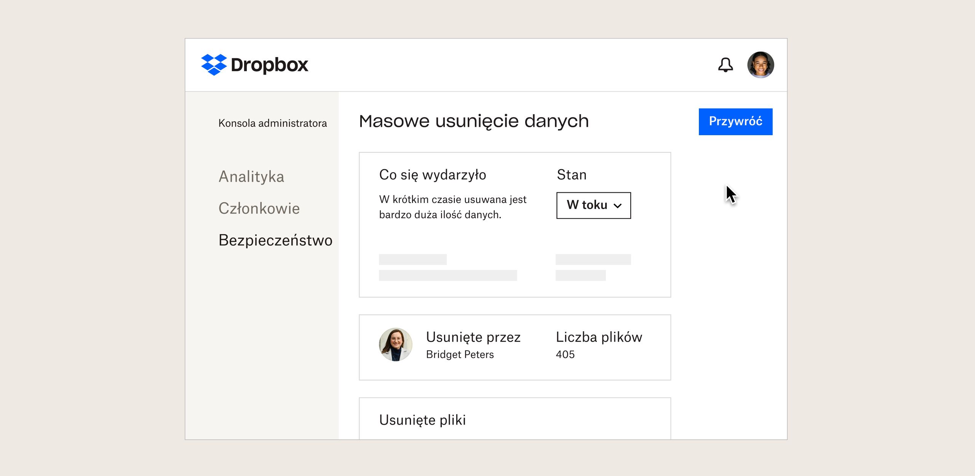Click the bell to check admin alerts
The image size is (975, 476).
click(x=726, y=65)
